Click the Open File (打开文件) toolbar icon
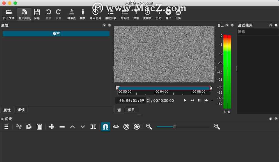 coord(9,14)
